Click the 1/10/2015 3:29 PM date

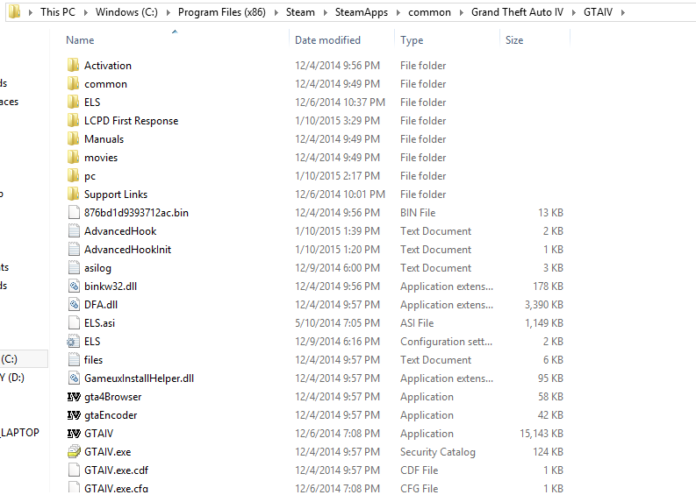[337, 121]
